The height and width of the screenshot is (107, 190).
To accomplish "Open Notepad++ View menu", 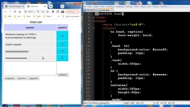I will pyautogui.click(x=102, y=7).
